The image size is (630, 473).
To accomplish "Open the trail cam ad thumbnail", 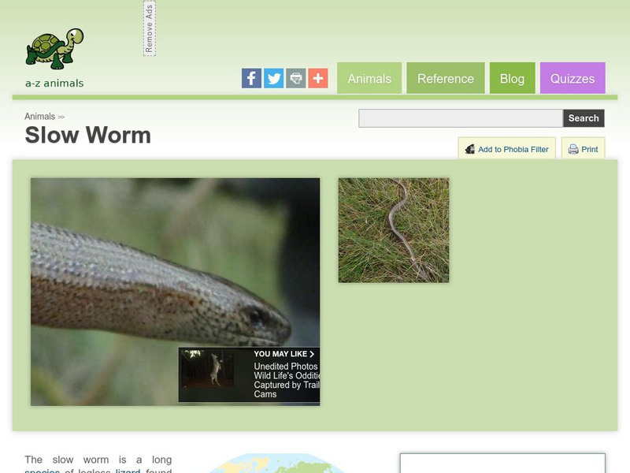I will tap(207, 369).
